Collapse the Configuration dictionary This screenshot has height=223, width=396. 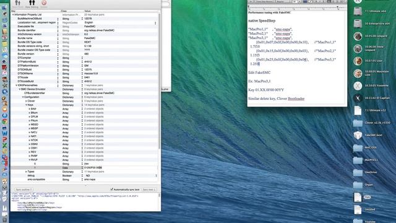click(23, 97)
